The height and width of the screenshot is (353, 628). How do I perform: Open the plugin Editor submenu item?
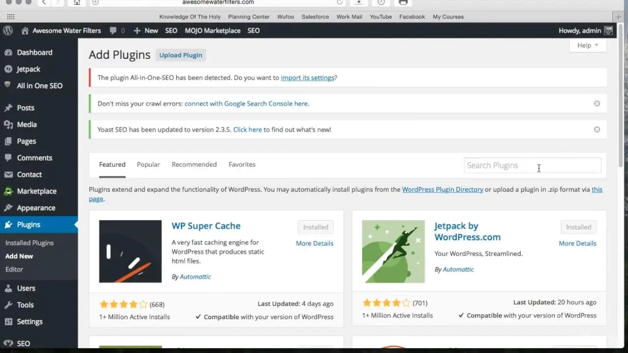point(14,269)
